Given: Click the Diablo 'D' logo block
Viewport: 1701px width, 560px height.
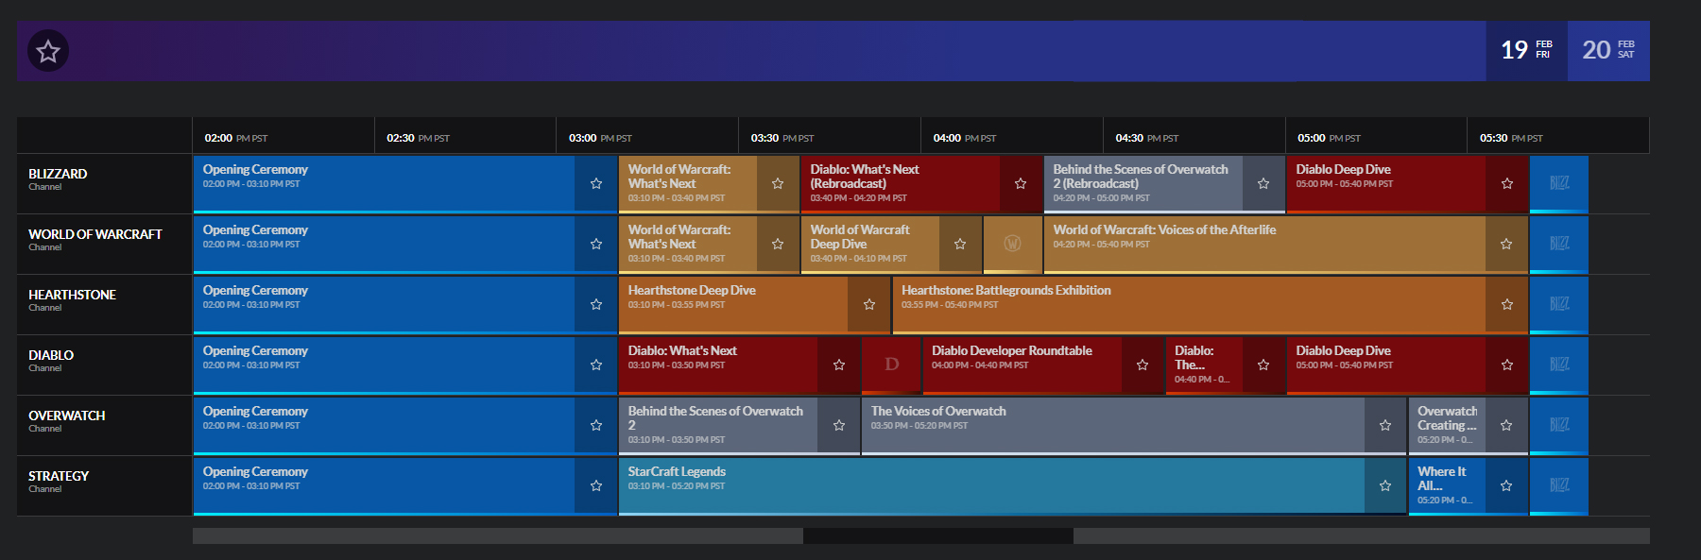Looking at the screenshot, I should point(891,365).
